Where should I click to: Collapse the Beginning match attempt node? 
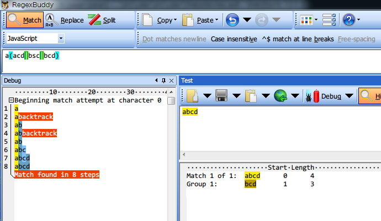pos(11,100)
